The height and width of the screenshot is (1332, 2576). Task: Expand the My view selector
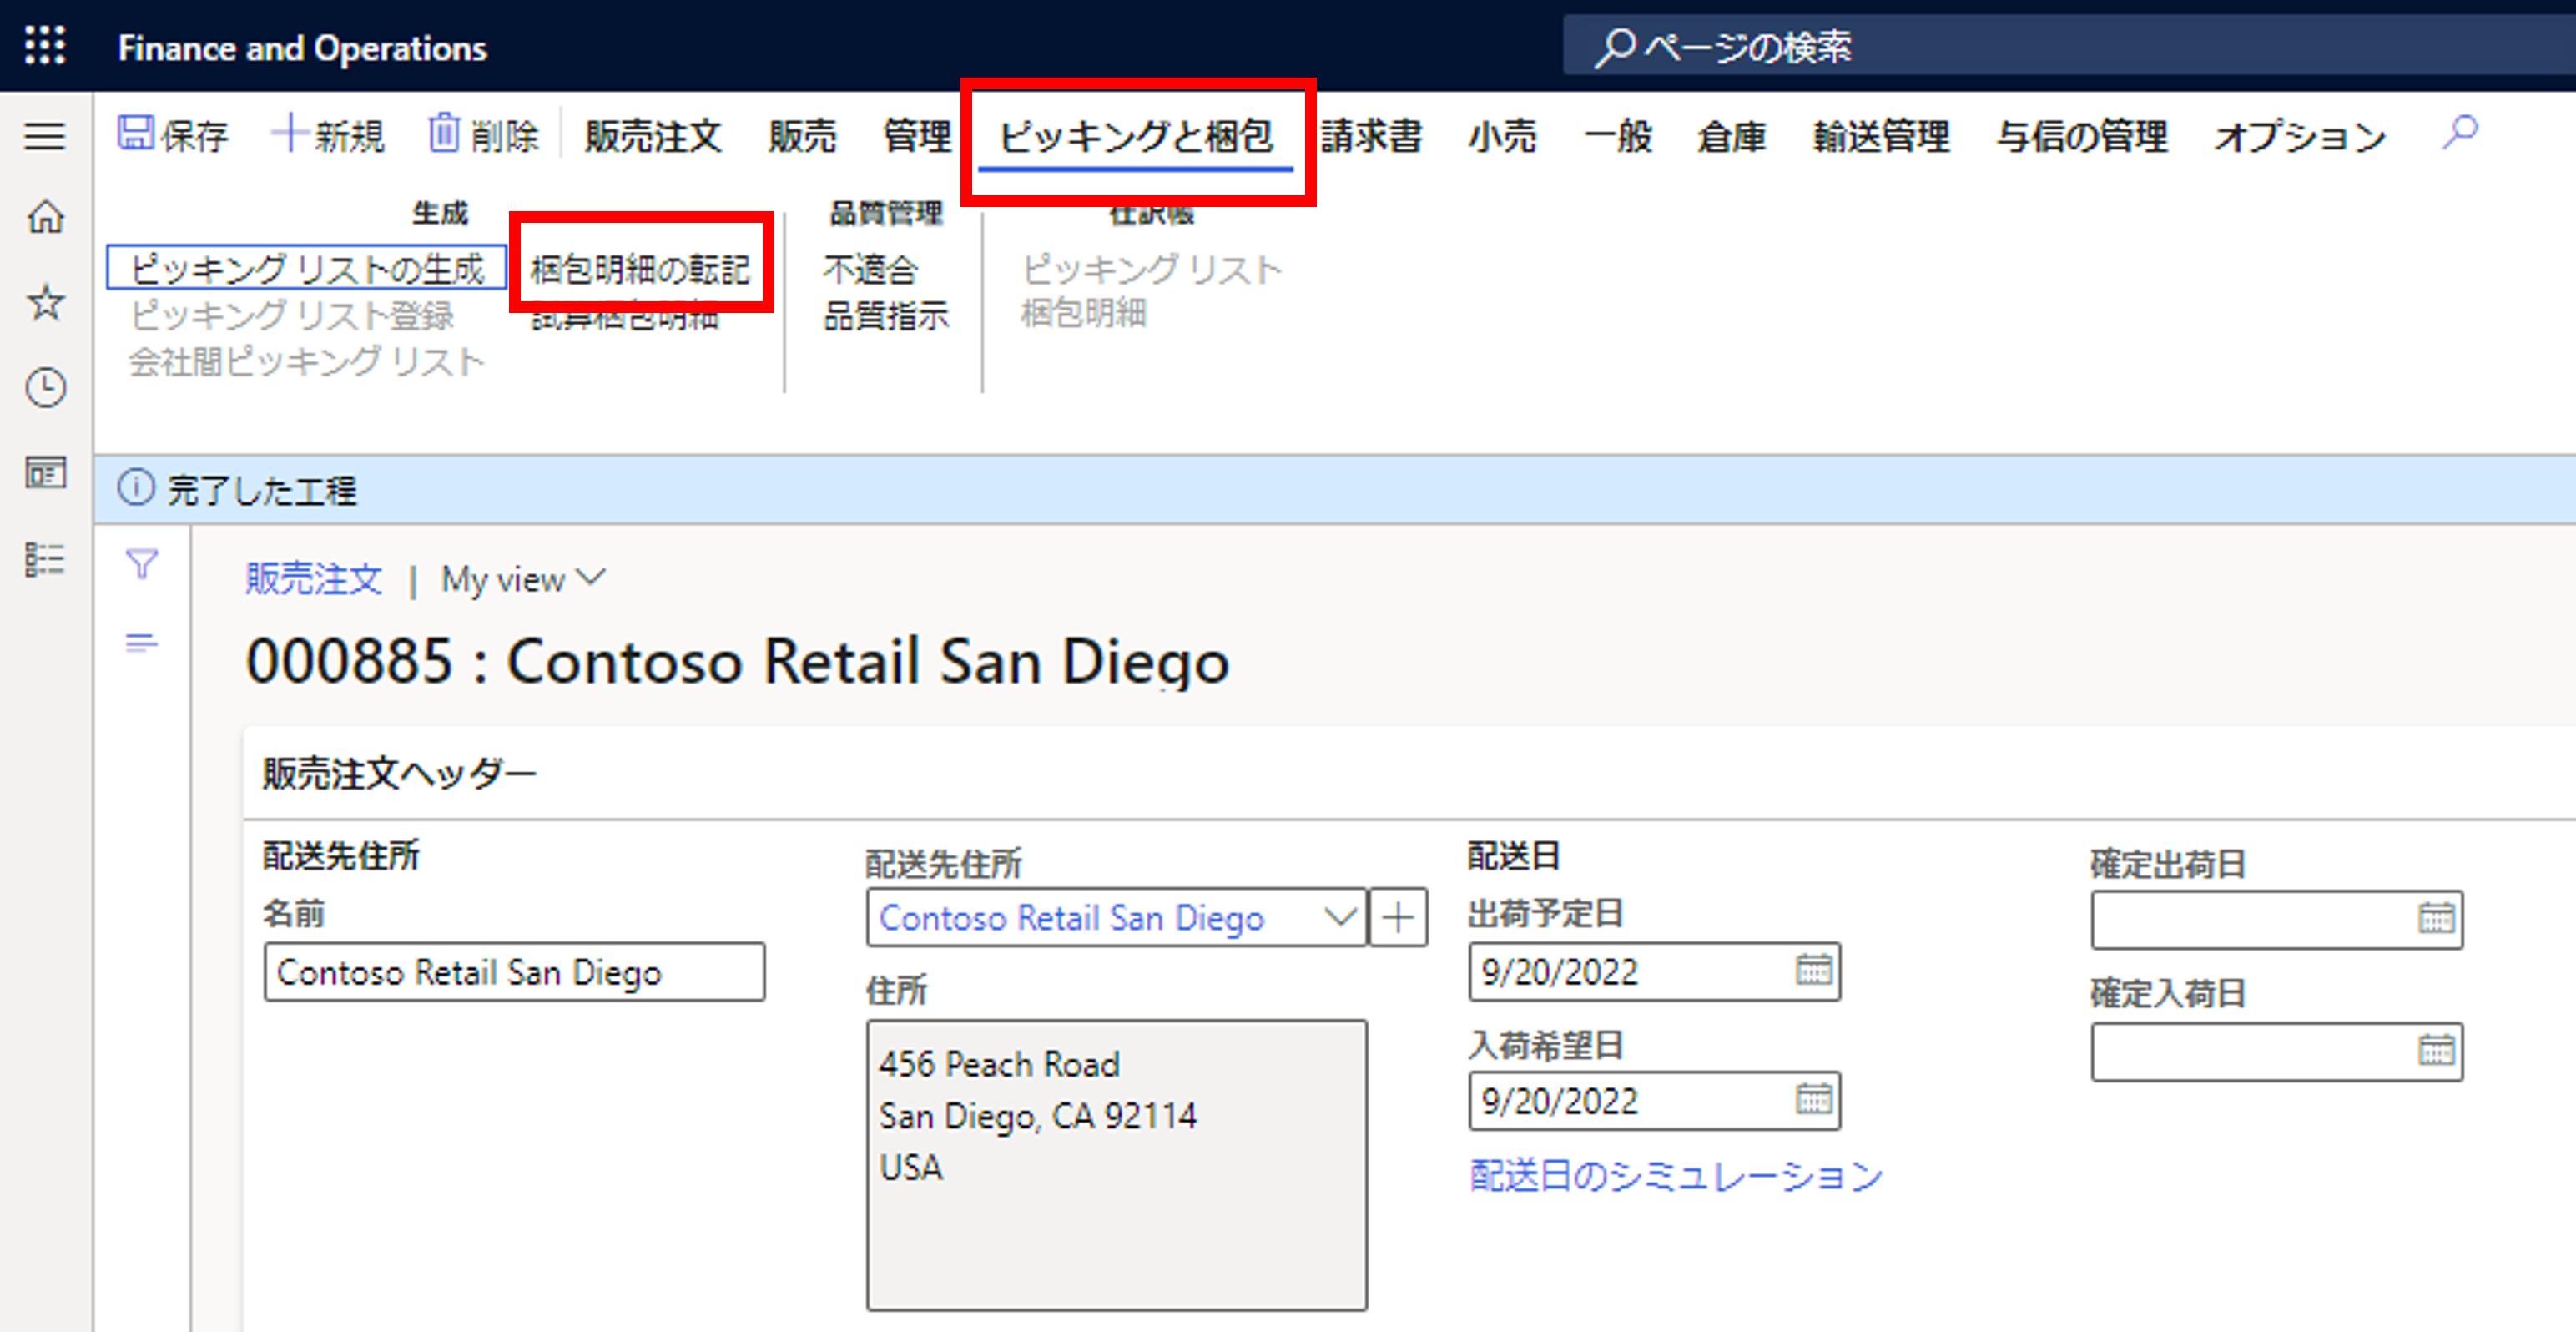click(523, 579)
